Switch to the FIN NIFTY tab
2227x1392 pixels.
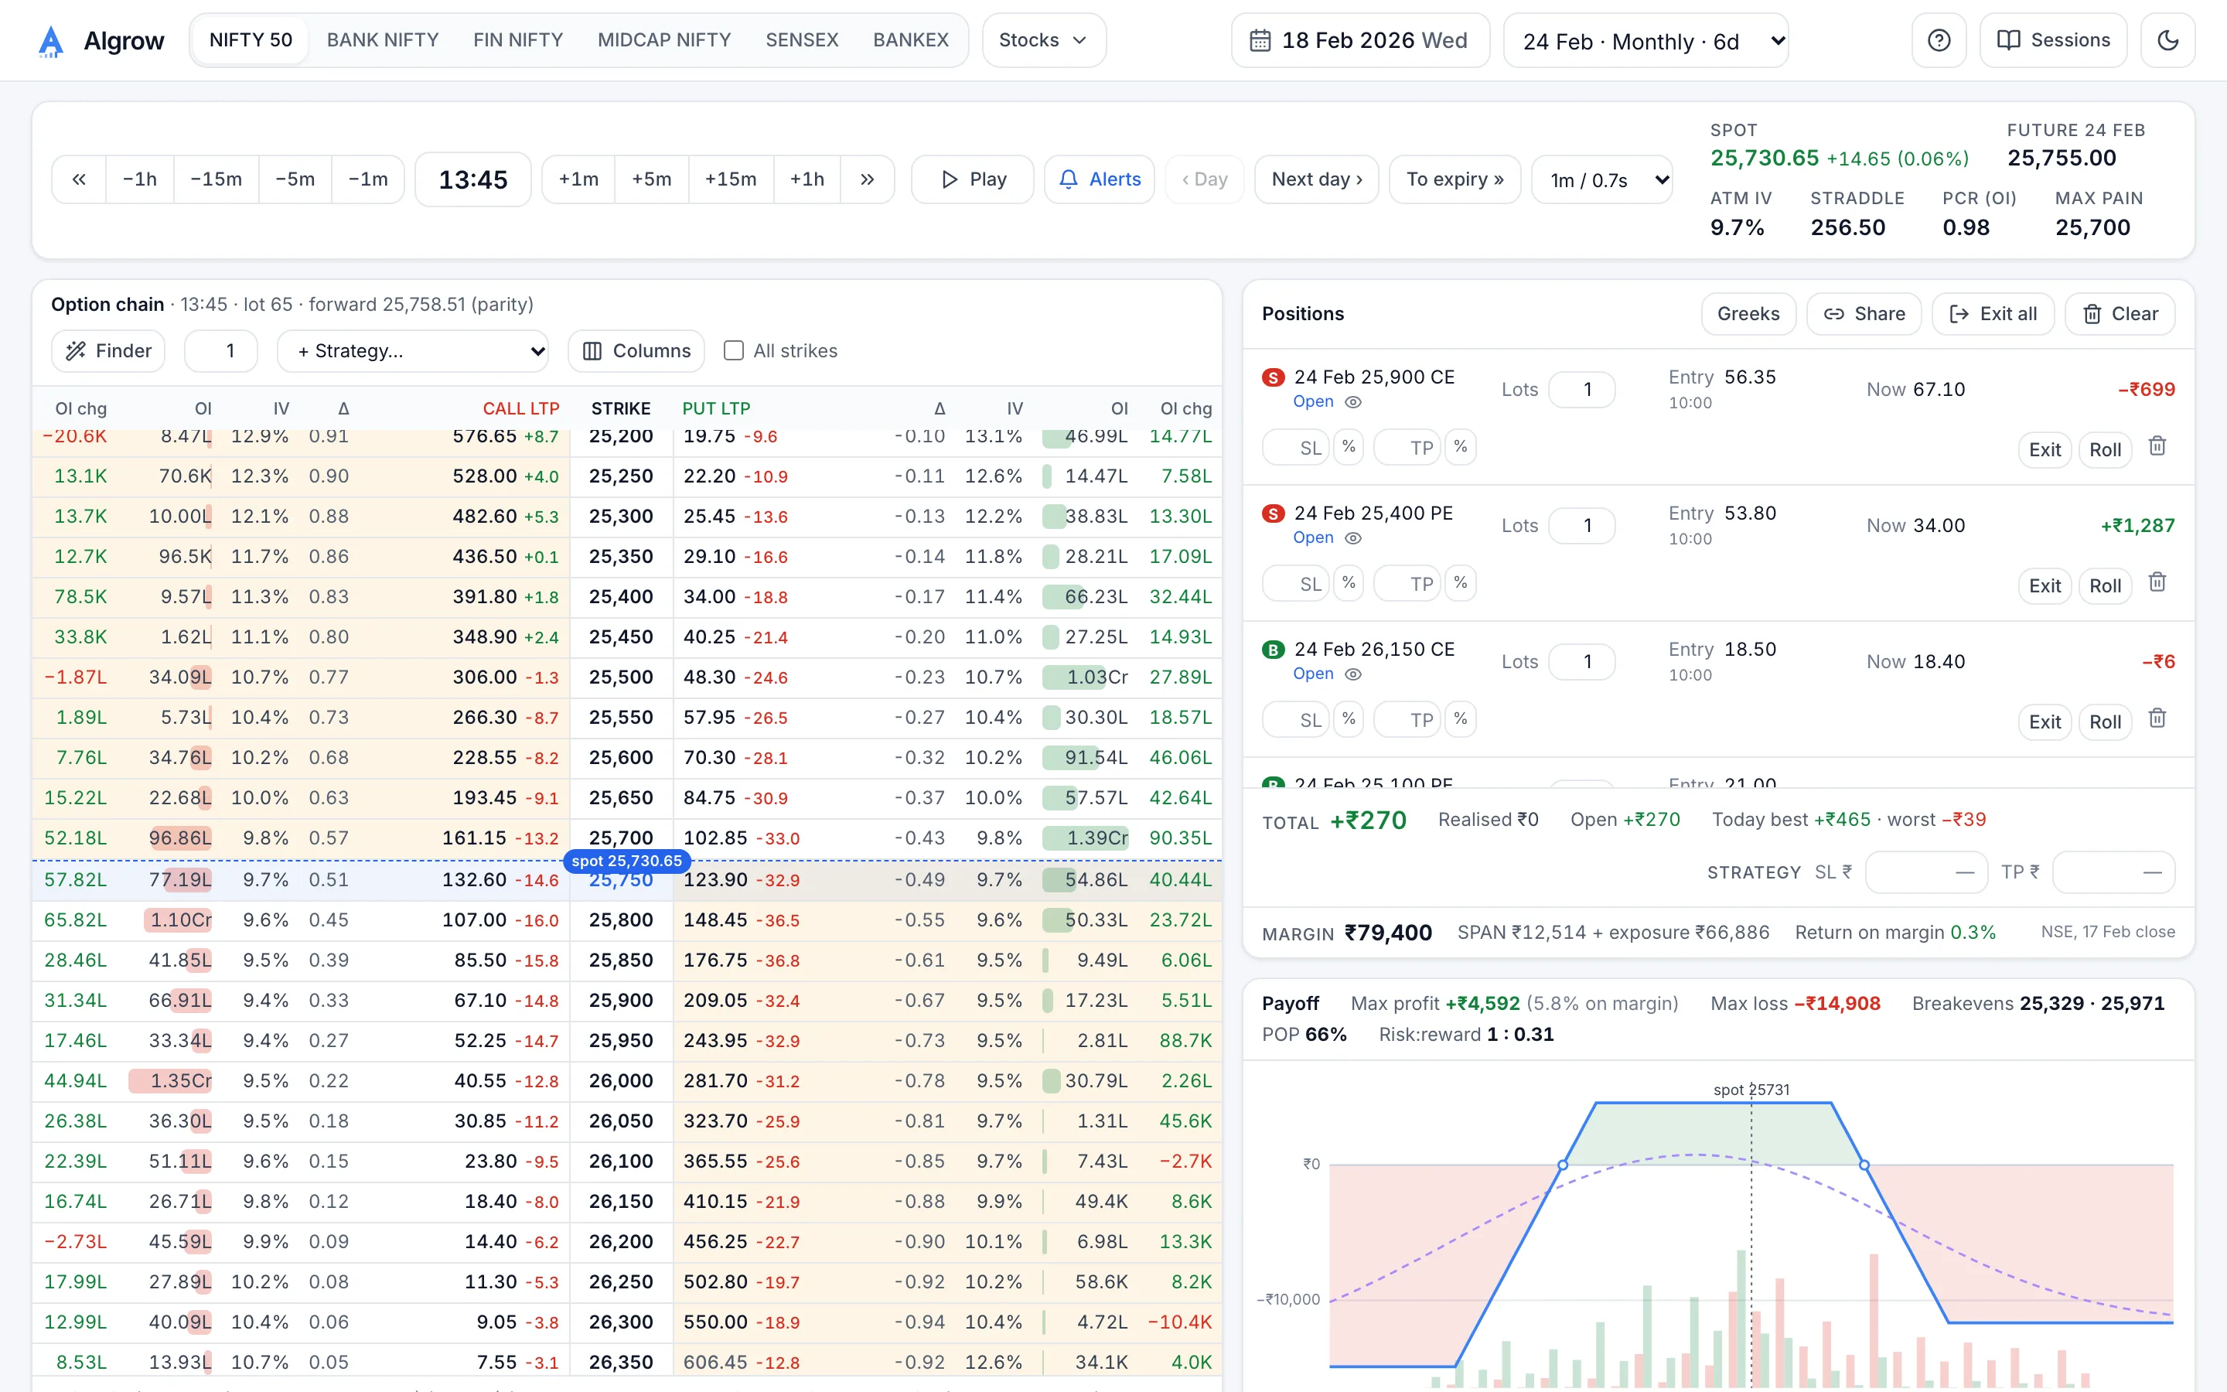pyautogui.click(x=518, y=40)
